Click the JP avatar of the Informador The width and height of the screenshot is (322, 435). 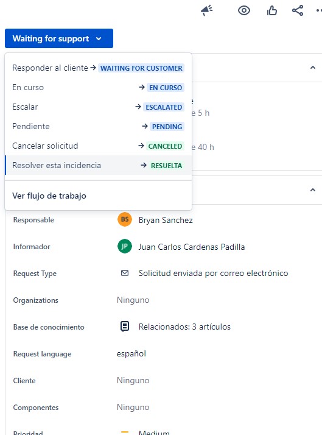125,246
